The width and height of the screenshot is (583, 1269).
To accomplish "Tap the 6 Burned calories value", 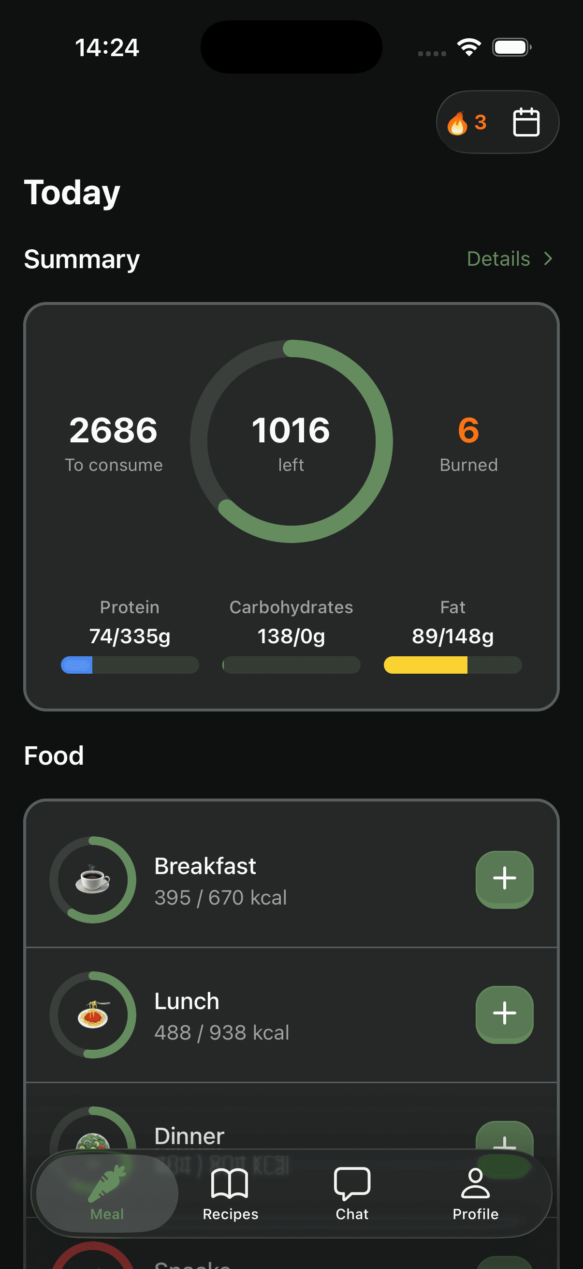I will point(468,431).
